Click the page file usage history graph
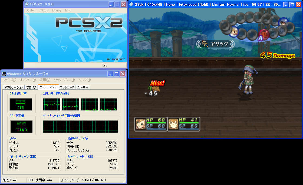The width and height of the screenshot is (303, 185). click(x=80, y=127)
